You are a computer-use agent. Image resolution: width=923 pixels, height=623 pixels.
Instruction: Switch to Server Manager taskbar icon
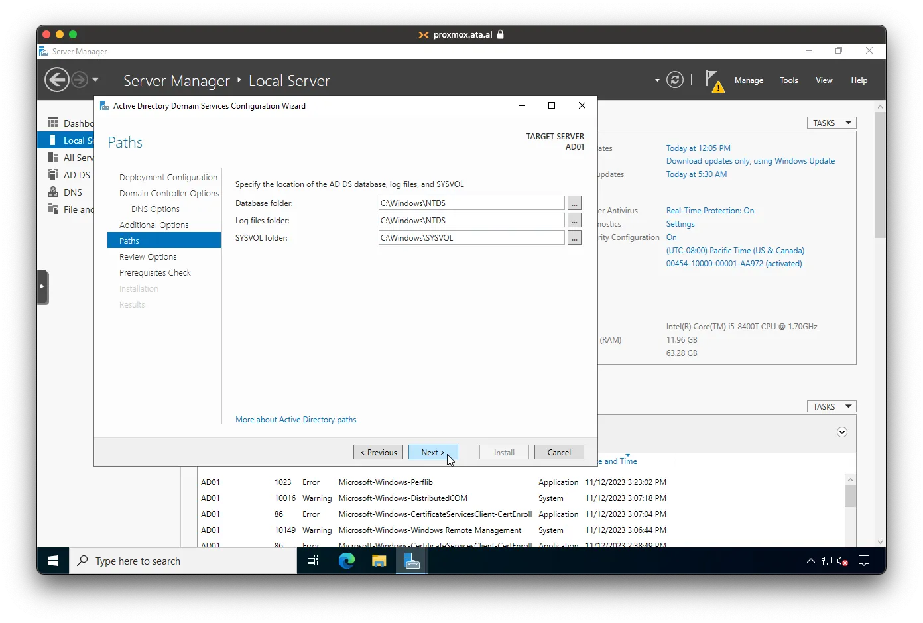pyautogui.click(x=412, y=561)
